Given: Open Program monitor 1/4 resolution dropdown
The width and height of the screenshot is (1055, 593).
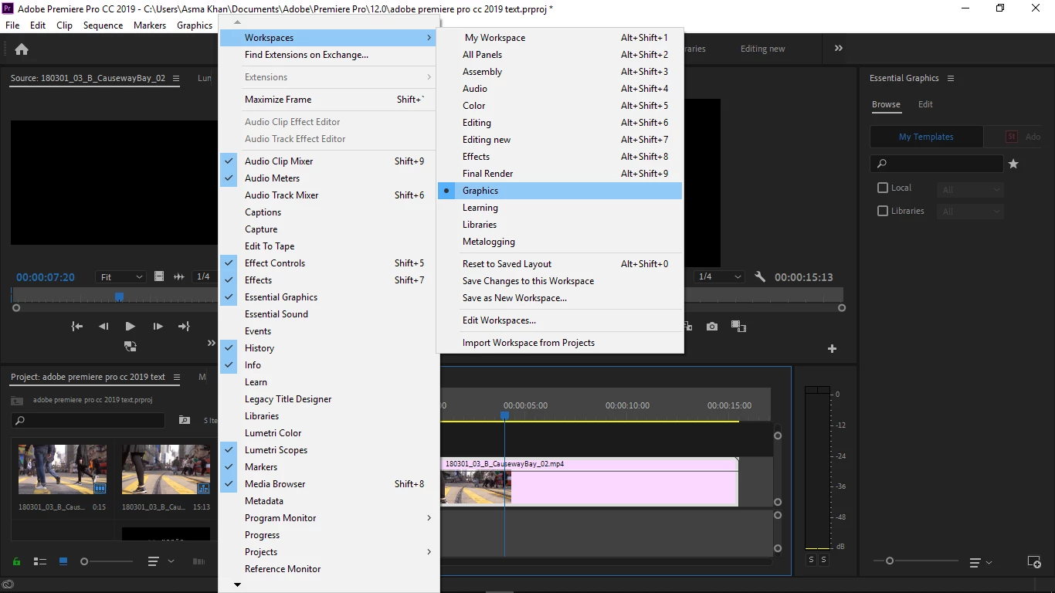Looking at the screenshot, I should point(719,276).
